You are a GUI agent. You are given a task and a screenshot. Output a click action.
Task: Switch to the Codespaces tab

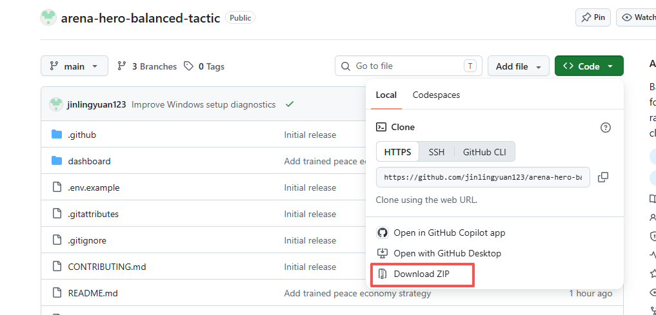(436, 95)
